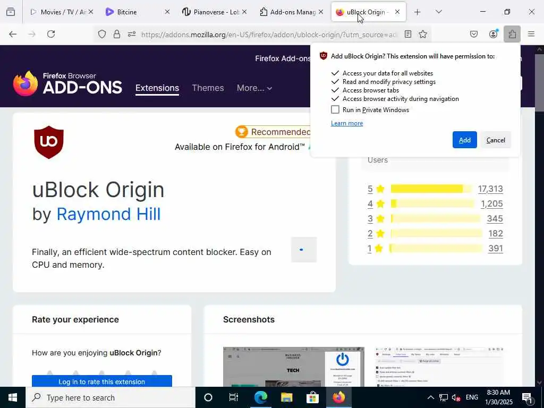Launch Microsoft Edge from taskbar
Screen dimensions: 544x408
pos(260,397)
